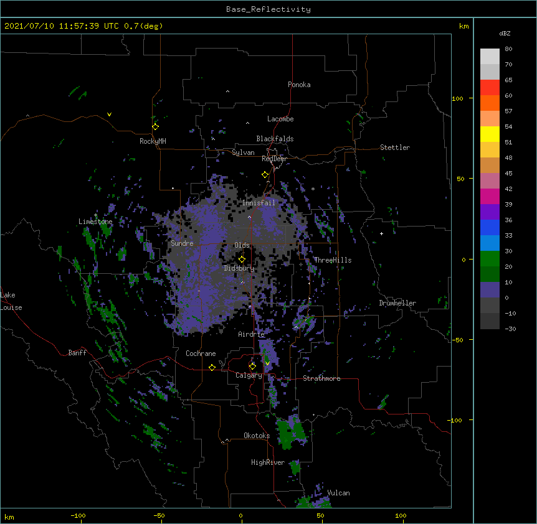This screenshot has height=524, width=537.
Task: Click the -30 value on the dBZ scale
Action: (510, 329)
